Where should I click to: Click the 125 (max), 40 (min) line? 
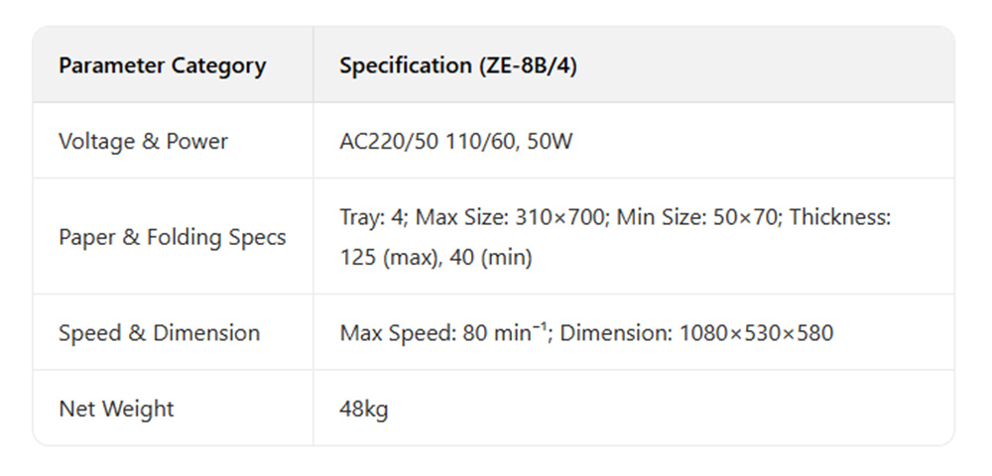pyautogui.click(x=435, y=258)
